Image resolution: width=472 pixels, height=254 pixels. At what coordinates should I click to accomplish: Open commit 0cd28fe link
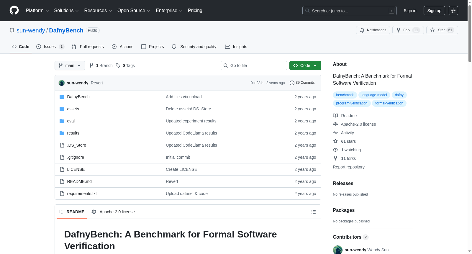[x=257, y=83]
